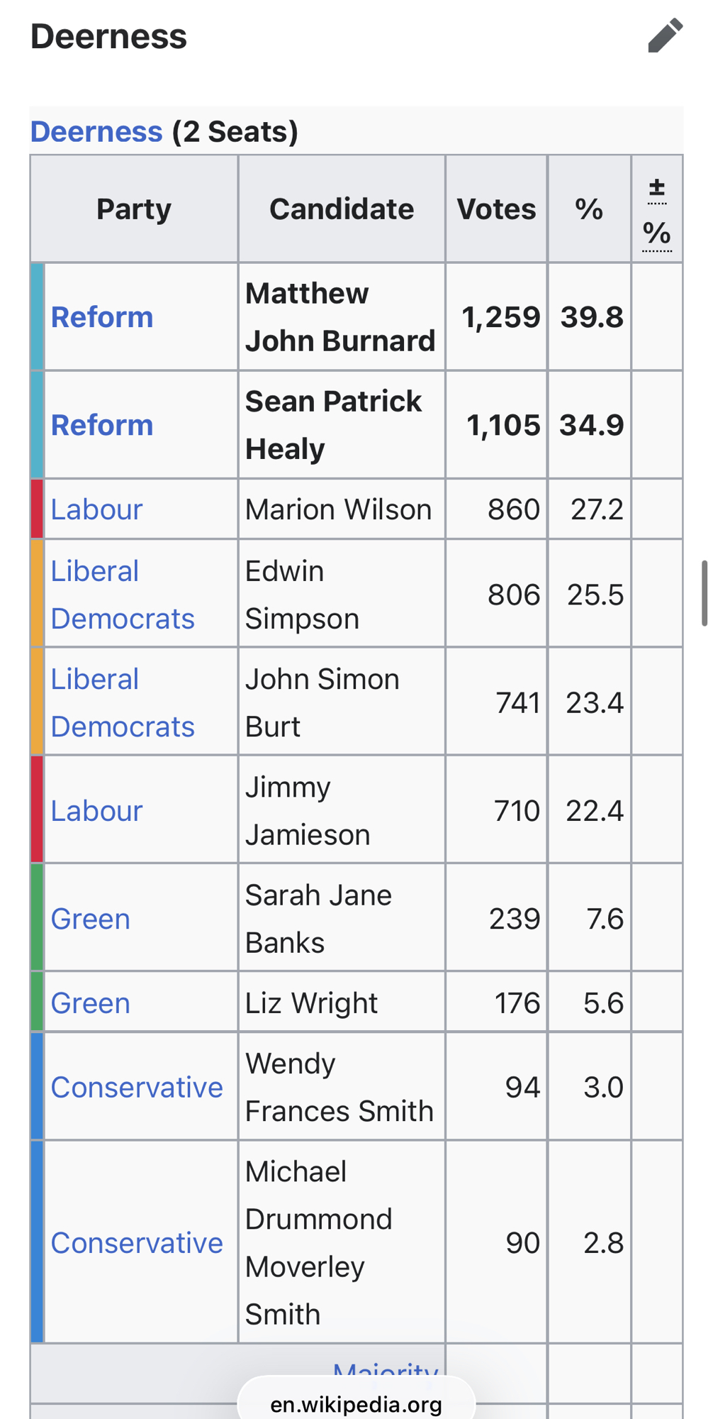The height and width of the screenshot is (1419, 713).
Task: Tap the Deerness section heading
Action: 108,36
